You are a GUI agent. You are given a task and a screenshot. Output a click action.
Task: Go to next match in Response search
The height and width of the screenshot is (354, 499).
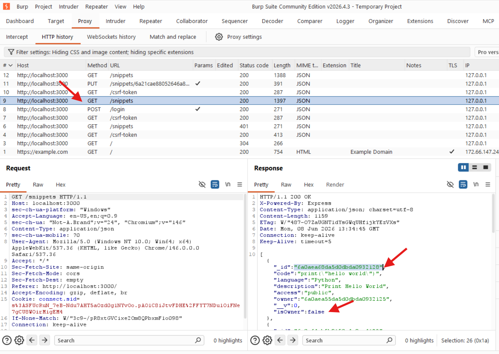[293, 340]
